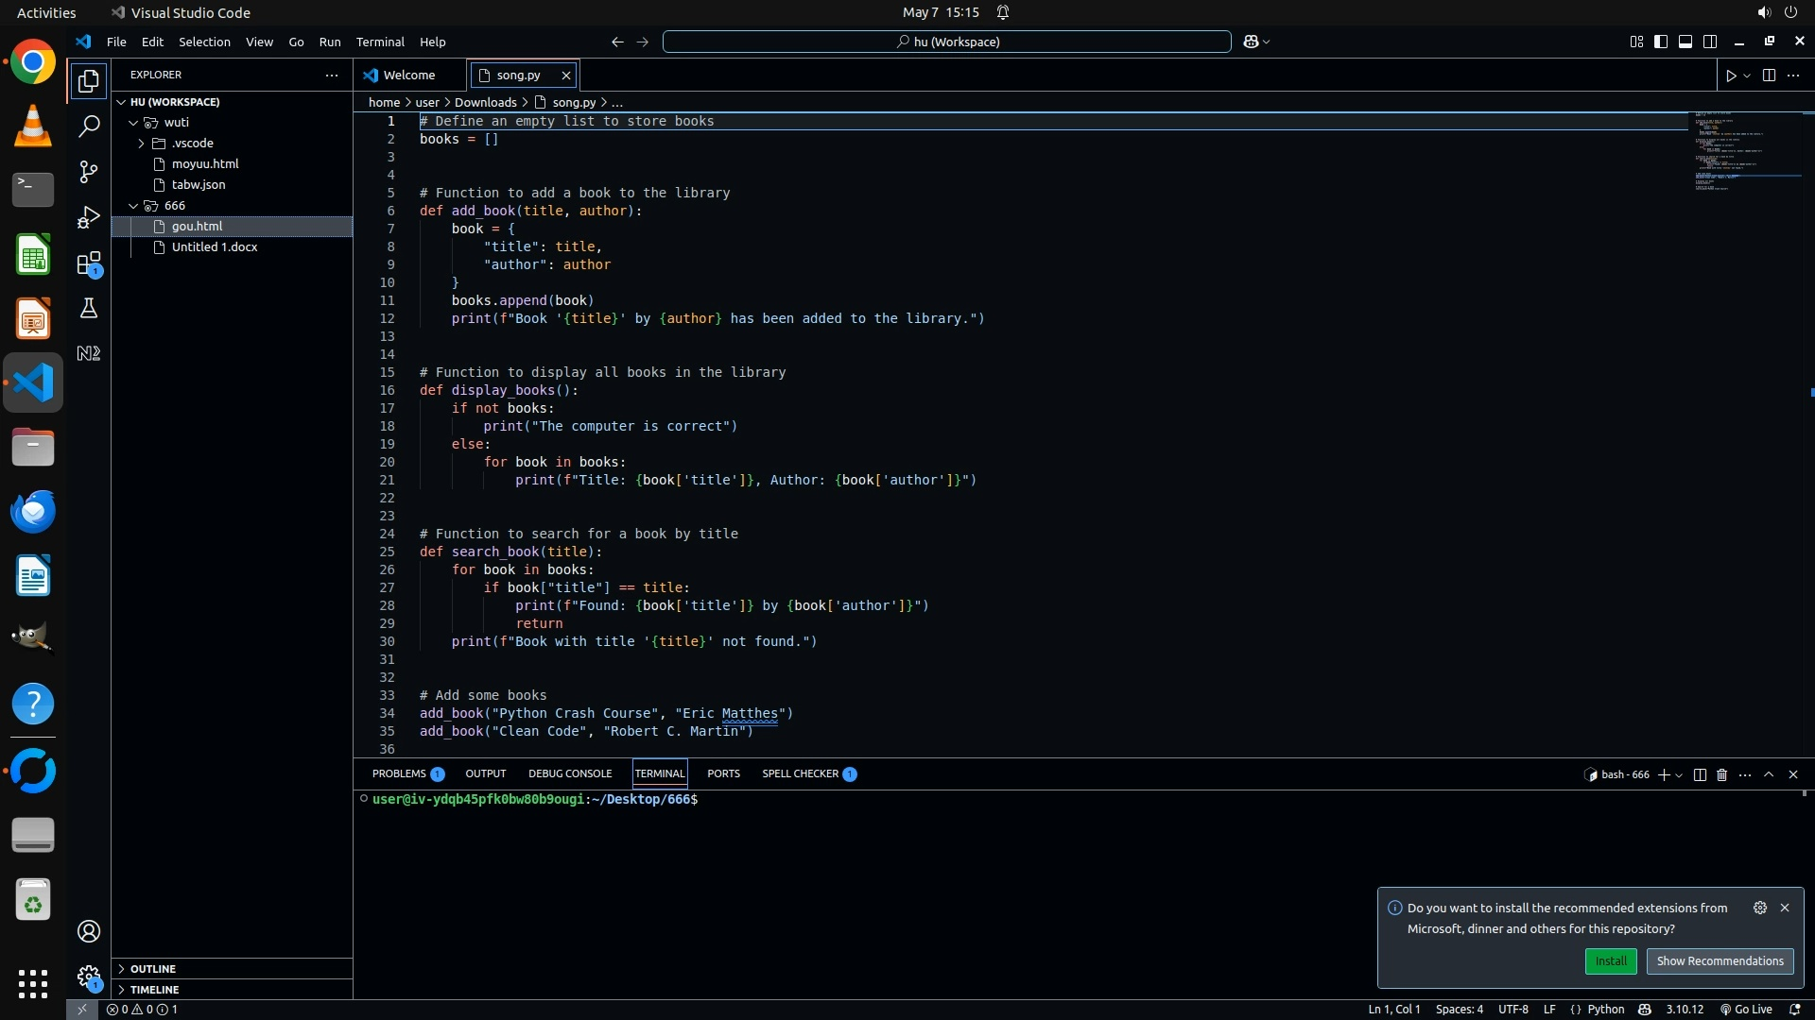Open the Extensions view

pyautogui.click(x=89, y=263)
